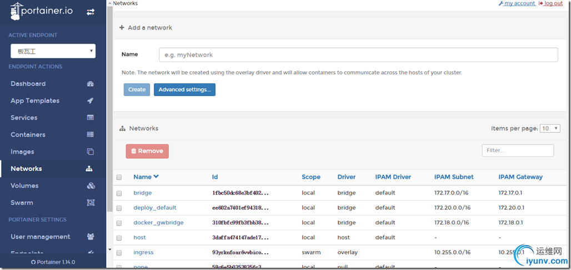The width and height of the screenshot is (571, 270).
Task: Click the User management users icon
Action: click(x=91, y=237)
